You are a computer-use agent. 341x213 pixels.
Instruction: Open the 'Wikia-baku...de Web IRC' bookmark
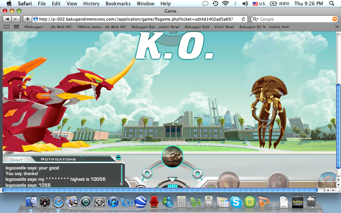click(x=101, y=27)
